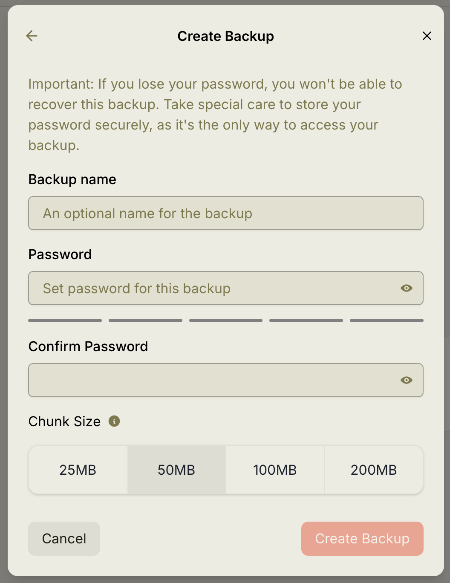This screenshot has width=450, height=583.
Task: Click the Chunk Size label text
Action: click(x=64, y=421)
